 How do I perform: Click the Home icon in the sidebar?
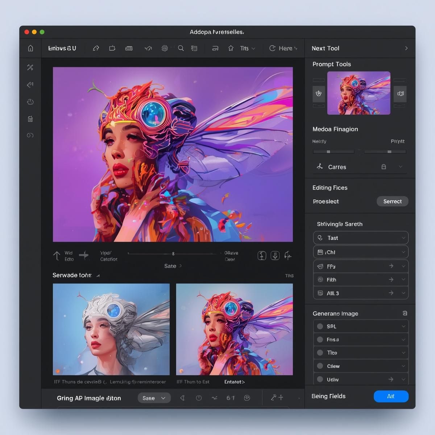tap(30, 48)
